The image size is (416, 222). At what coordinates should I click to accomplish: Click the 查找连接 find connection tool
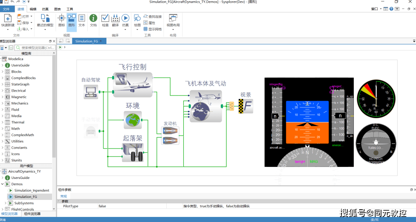point(152,17)
